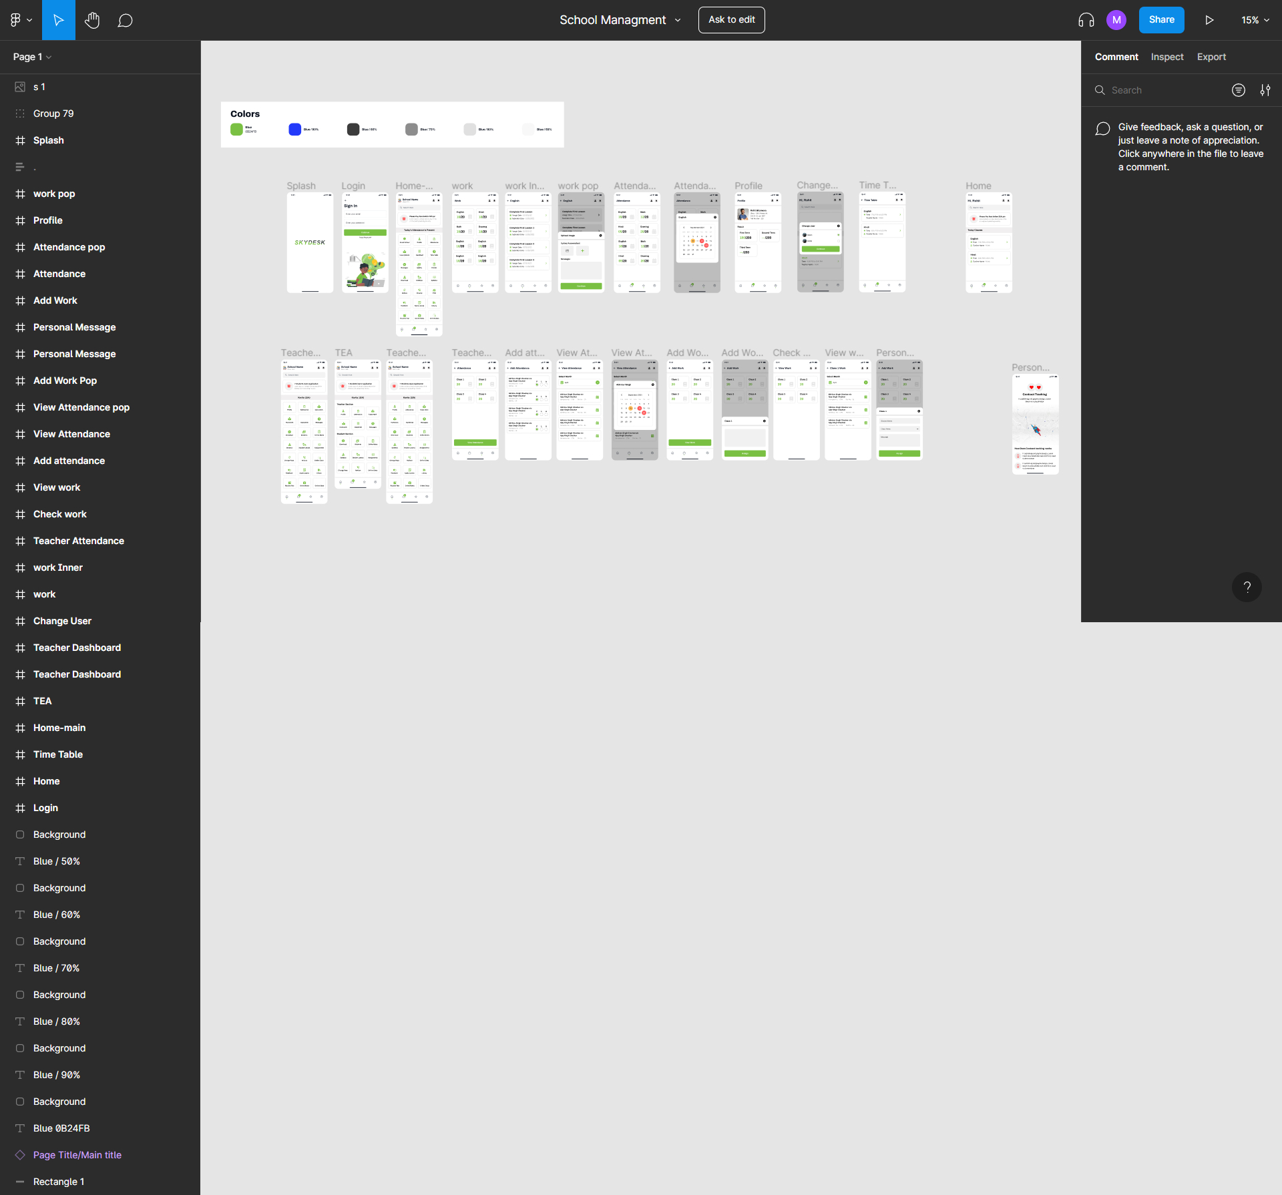Click the purple M user avatar
Viewport: 1282px width, 1195px height.
1116,20
